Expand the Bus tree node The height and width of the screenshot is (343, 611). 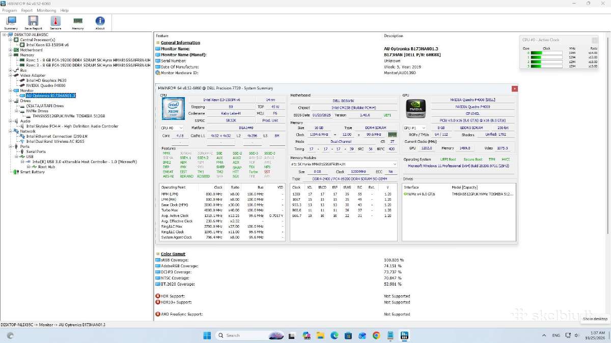11,70
